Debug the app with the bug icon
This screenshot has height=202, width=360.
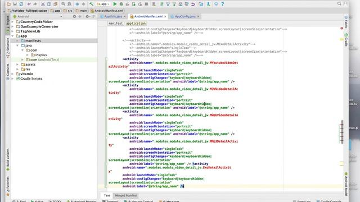121,4
